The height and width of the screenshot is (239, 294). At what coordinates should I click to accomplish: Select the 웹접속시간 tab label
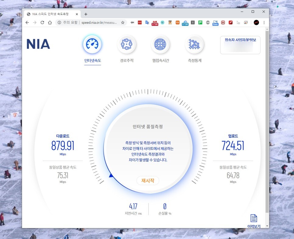161,61
